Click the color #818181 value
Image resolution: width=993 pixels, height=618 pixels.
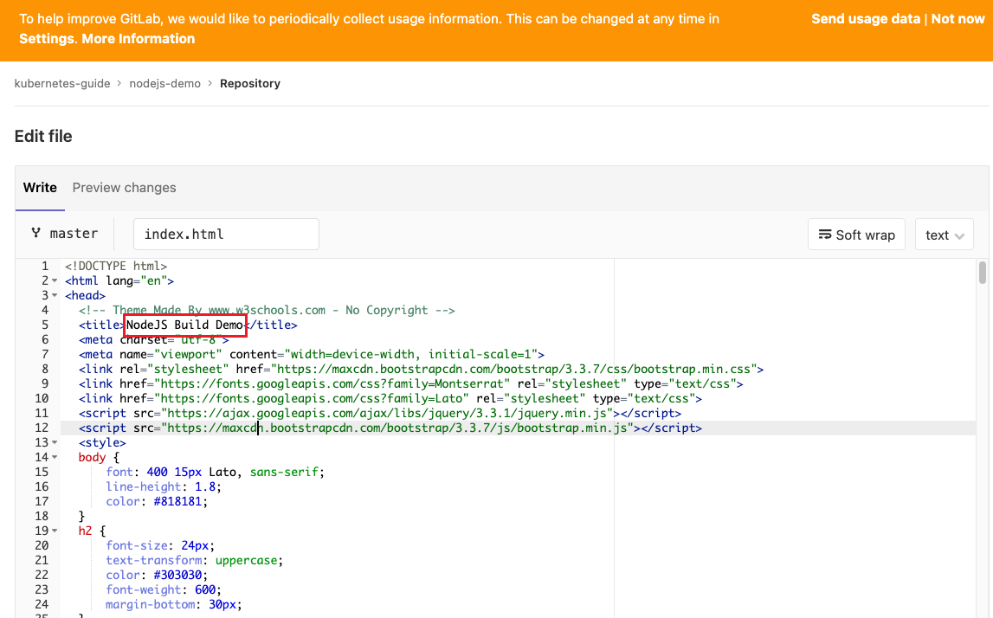coord(177,501)
